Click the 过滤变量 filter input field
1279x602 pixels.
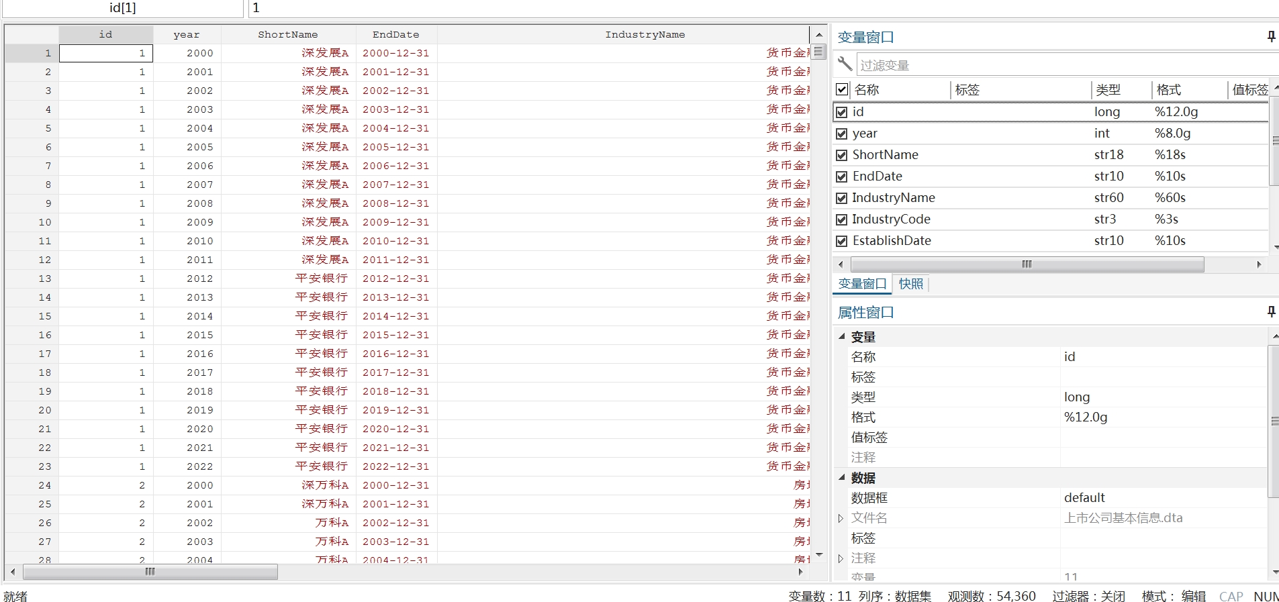pyautogui.click(x=1068, y=65)
